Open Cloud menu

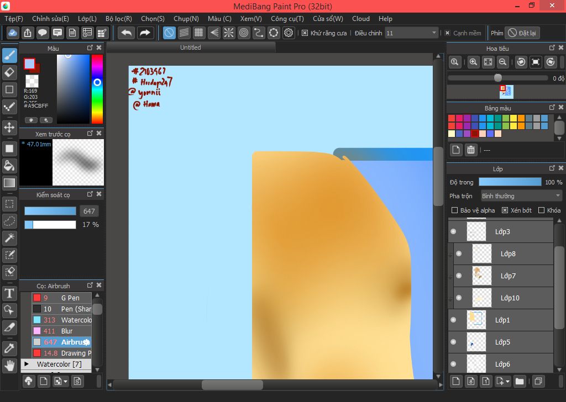click(x=361, y=19)
